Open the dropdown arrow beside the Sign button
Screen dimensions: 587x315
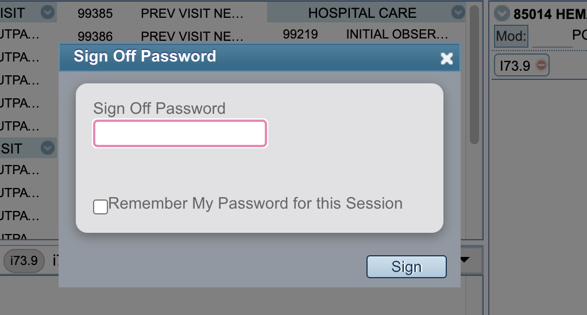465,260
